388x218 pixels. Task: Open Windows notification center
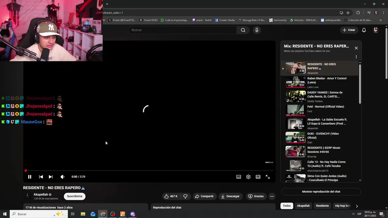(x=382, y=214)
